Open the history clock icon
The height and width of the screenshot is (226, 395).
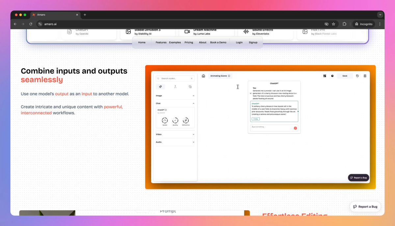coord(358,76)
